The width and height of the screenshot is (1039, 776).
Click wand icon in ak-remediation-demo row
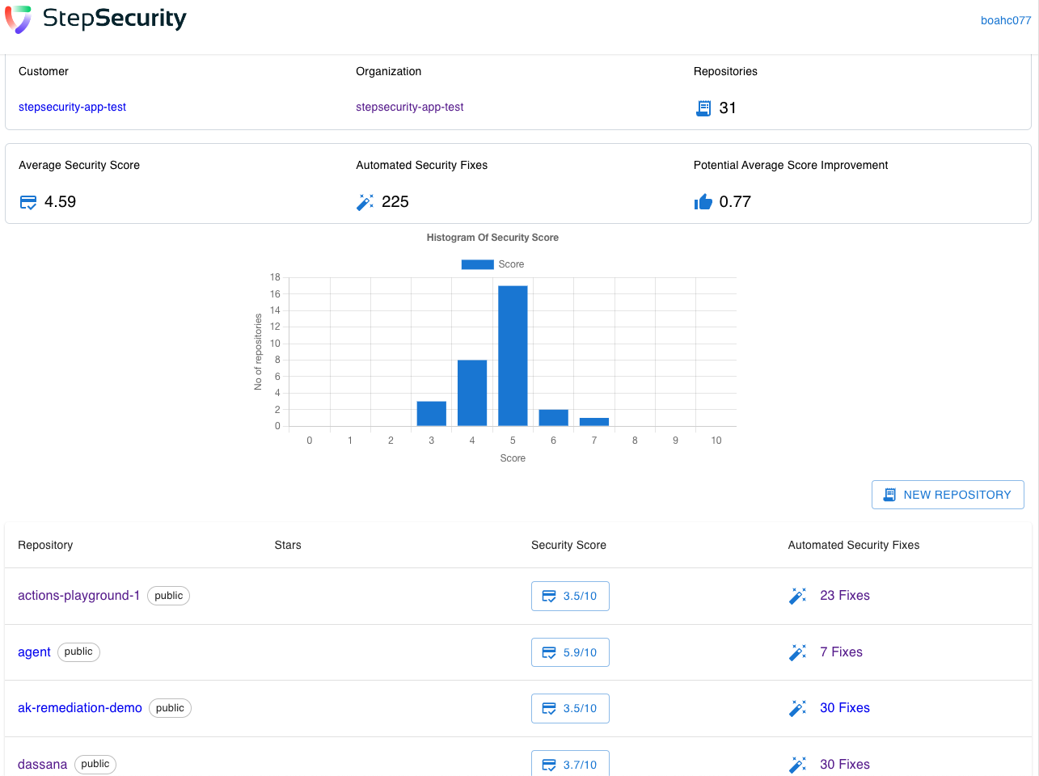[797, 708]
